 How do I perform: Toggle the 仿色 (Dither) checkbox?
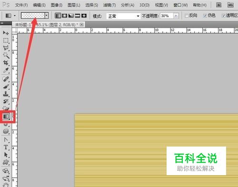[x=205, y=16]
